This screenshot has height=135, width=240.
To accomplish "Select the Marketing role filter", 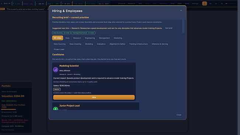I will pos(118,38).
